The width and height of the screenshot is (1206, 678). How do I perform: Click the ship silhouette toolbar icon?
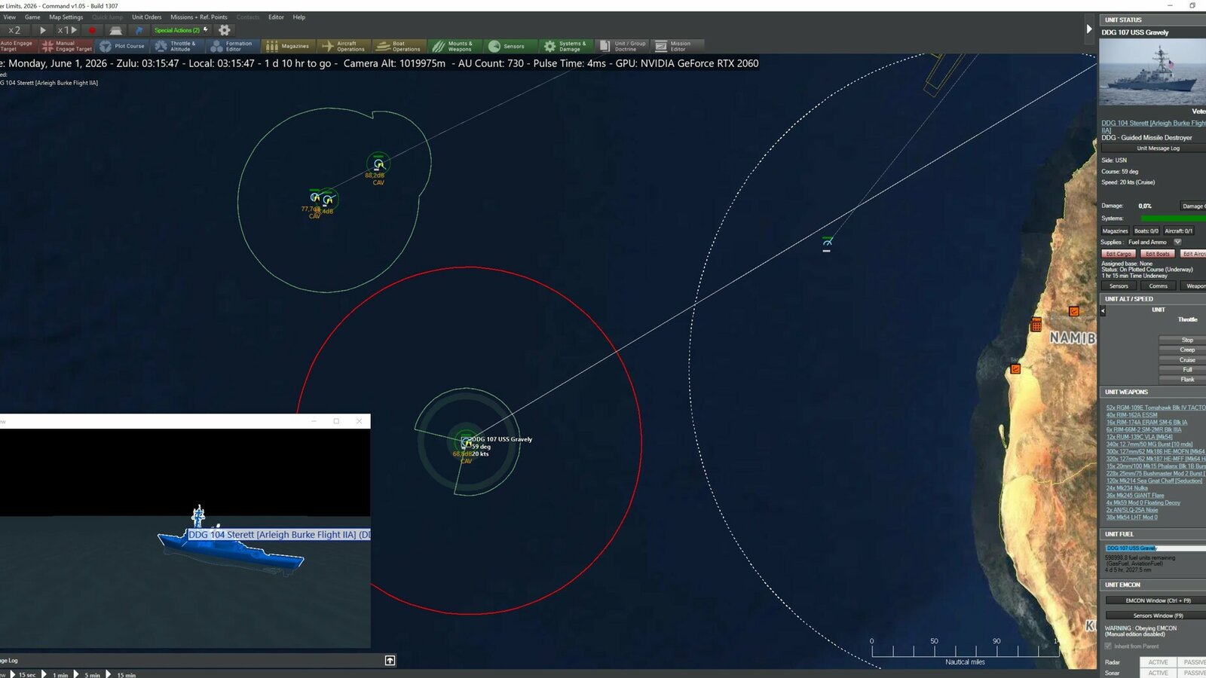pyautogui.click(x=115, y=30)
